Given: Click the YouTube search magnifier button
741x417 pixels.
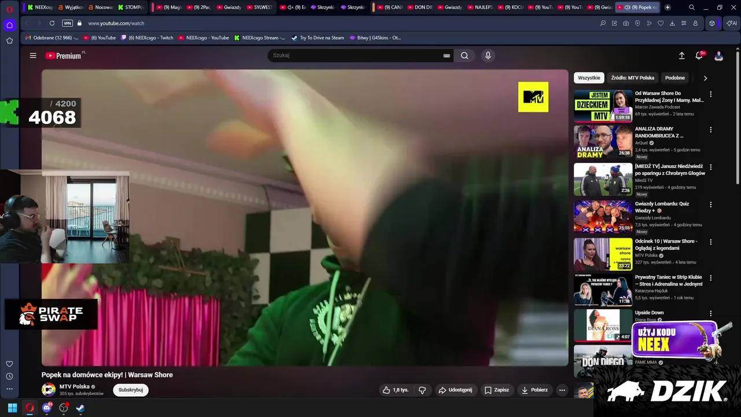Looking at the screenshot, I should click(x=464, y=56).
